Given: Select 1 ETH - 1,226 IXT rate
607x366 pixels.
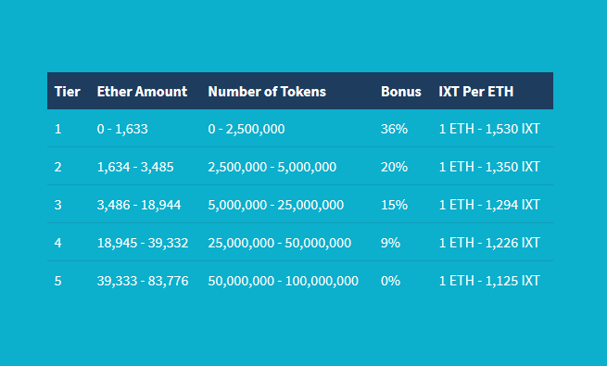Looking at the screenshot, I should pos(489,243).
